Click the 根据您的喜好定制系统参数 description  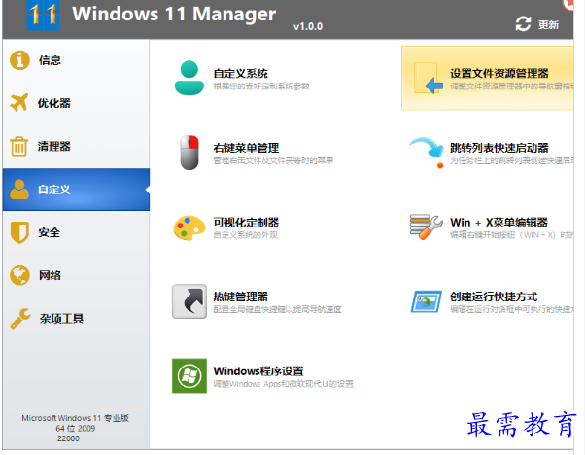pyautogui.click(x=261, y=87)
